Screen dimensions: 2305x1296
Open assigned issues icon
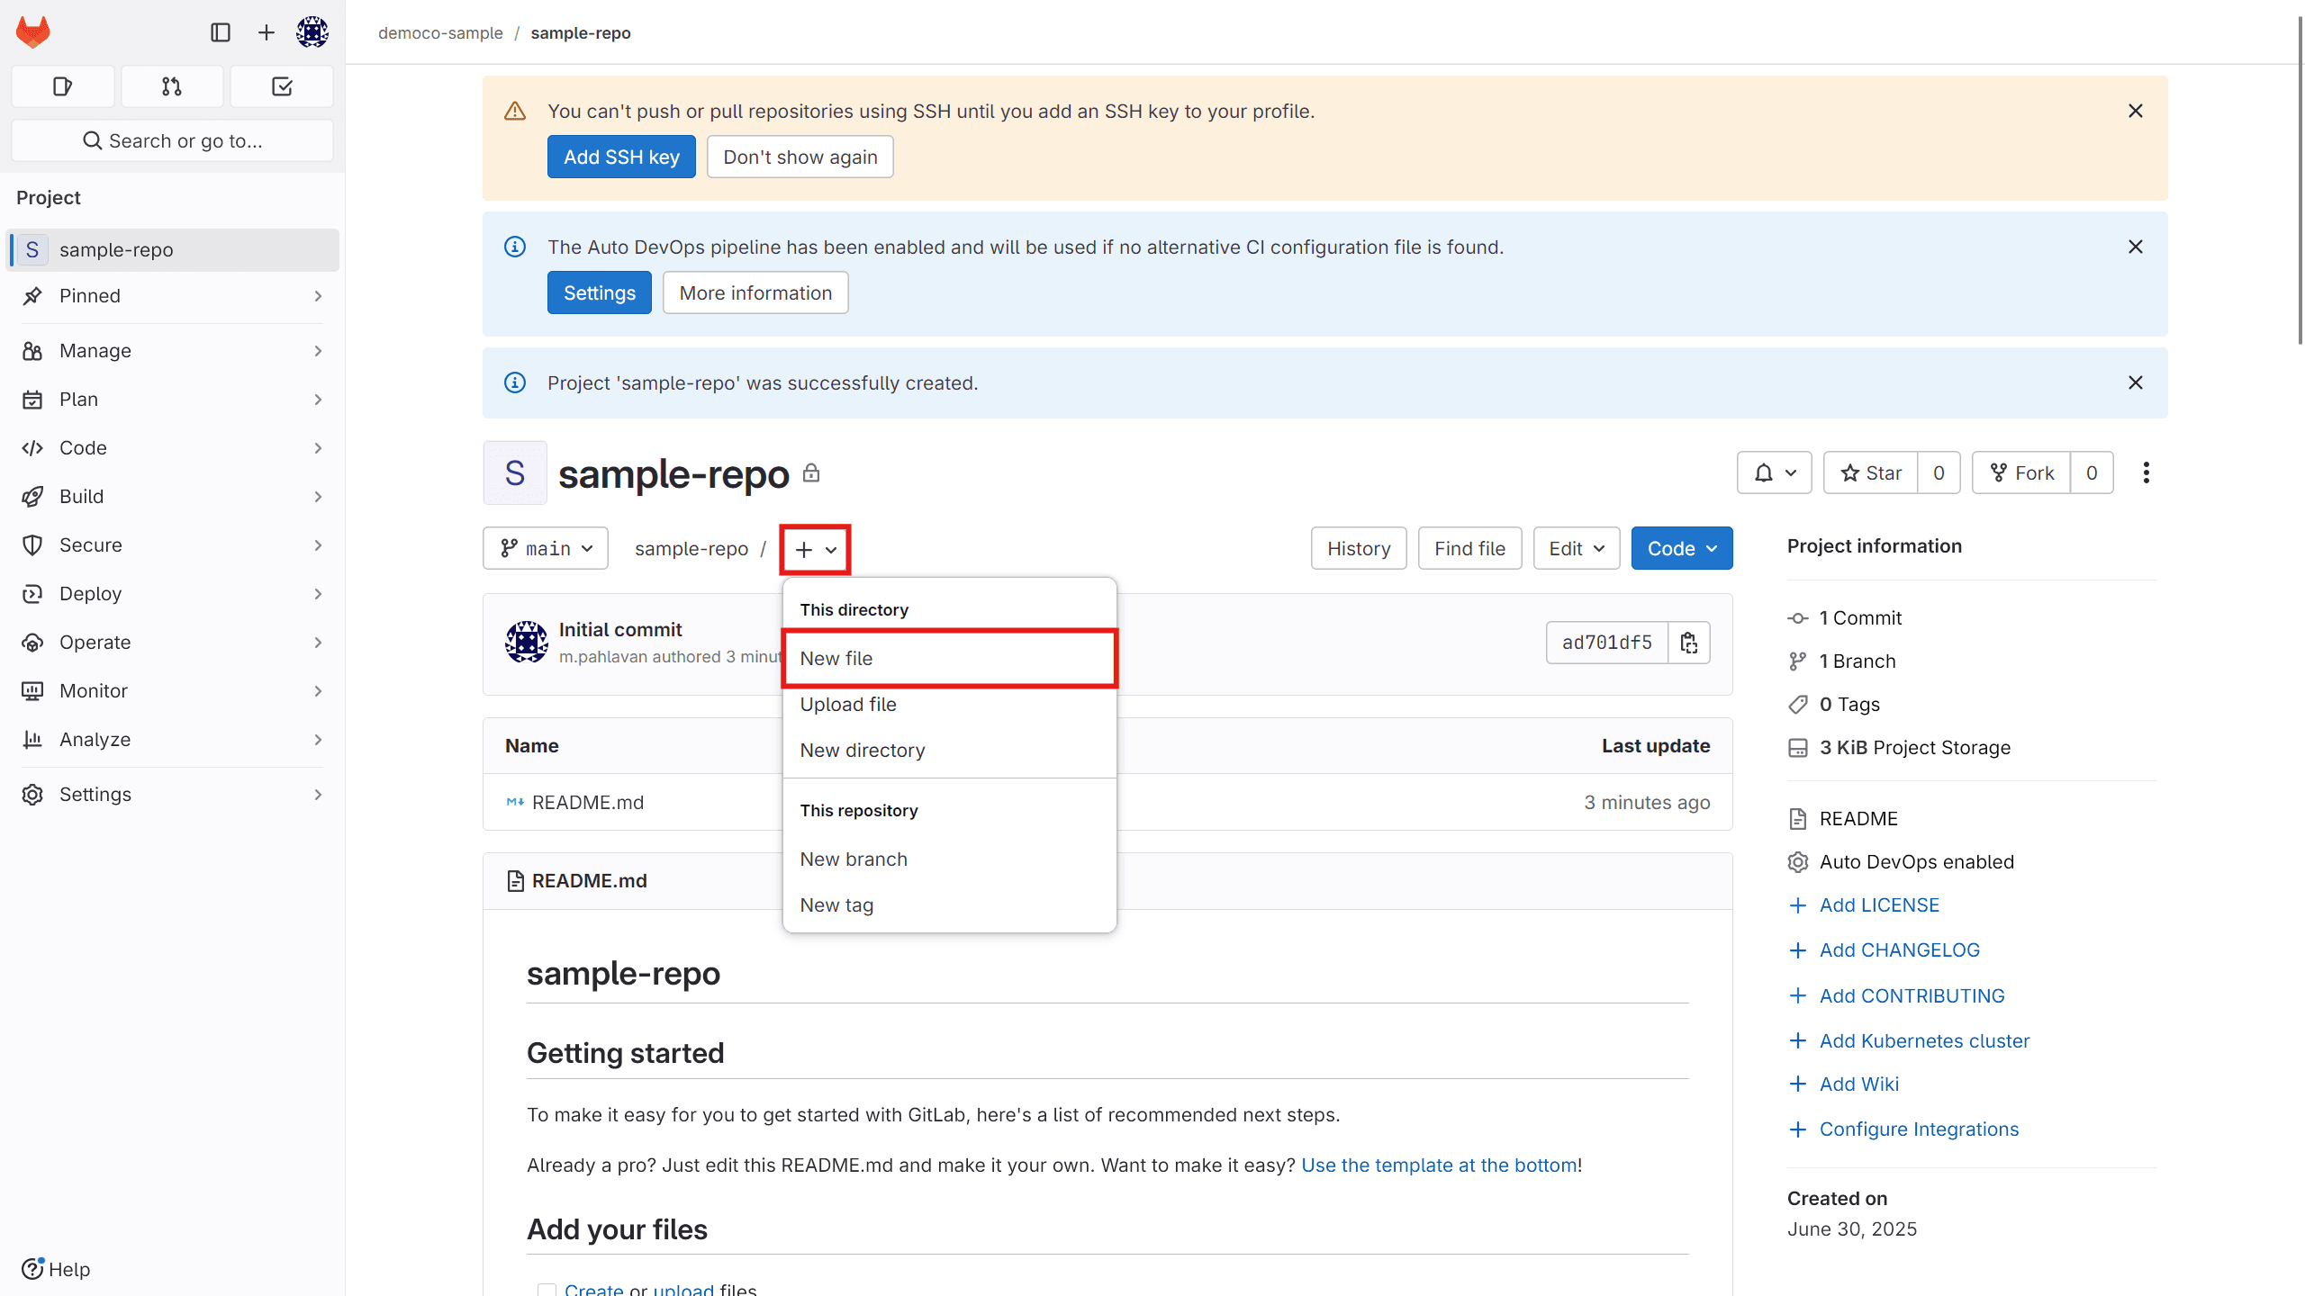click(62, 86)
